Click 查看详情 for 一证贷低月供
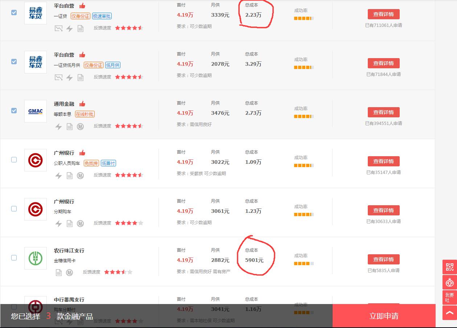 pyautogui.click(x=383, y=63)
